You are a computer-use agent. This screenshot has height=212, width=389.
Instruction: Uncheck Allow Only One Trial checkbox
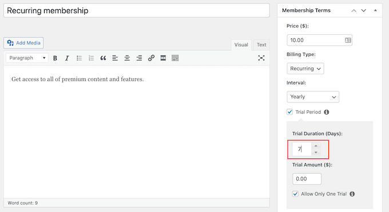coord(295,194)
